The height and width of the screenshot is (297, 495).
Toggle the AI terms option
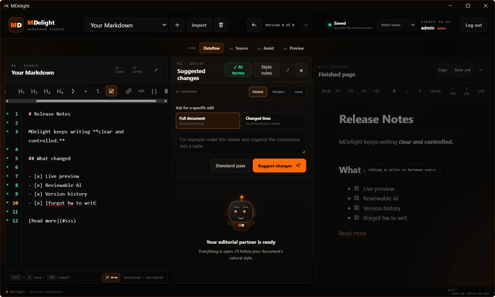click(238, 70)
